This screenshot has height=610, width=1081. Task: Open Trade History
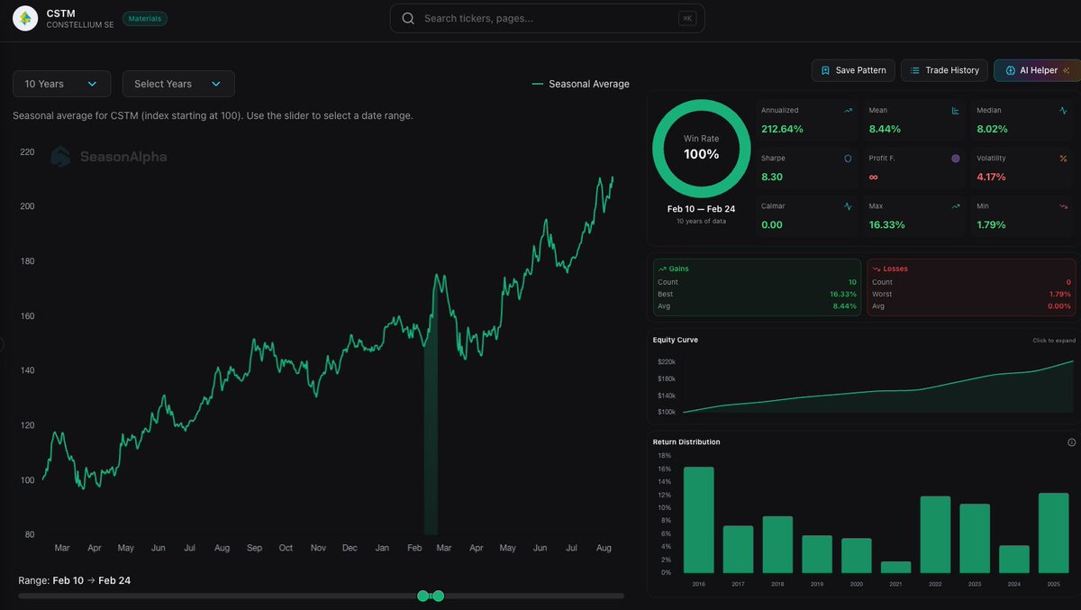pyautogui.click(x=944, y=69)
